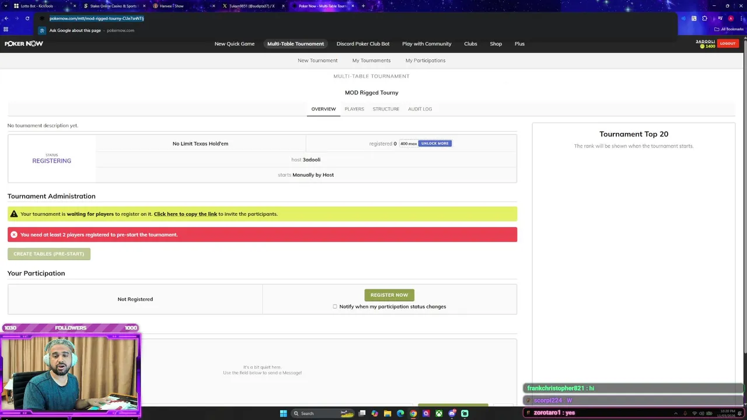The height and width of the screenshot is (420, 747).
Task: Click the Poker Now logo
Action: [24, 44]
